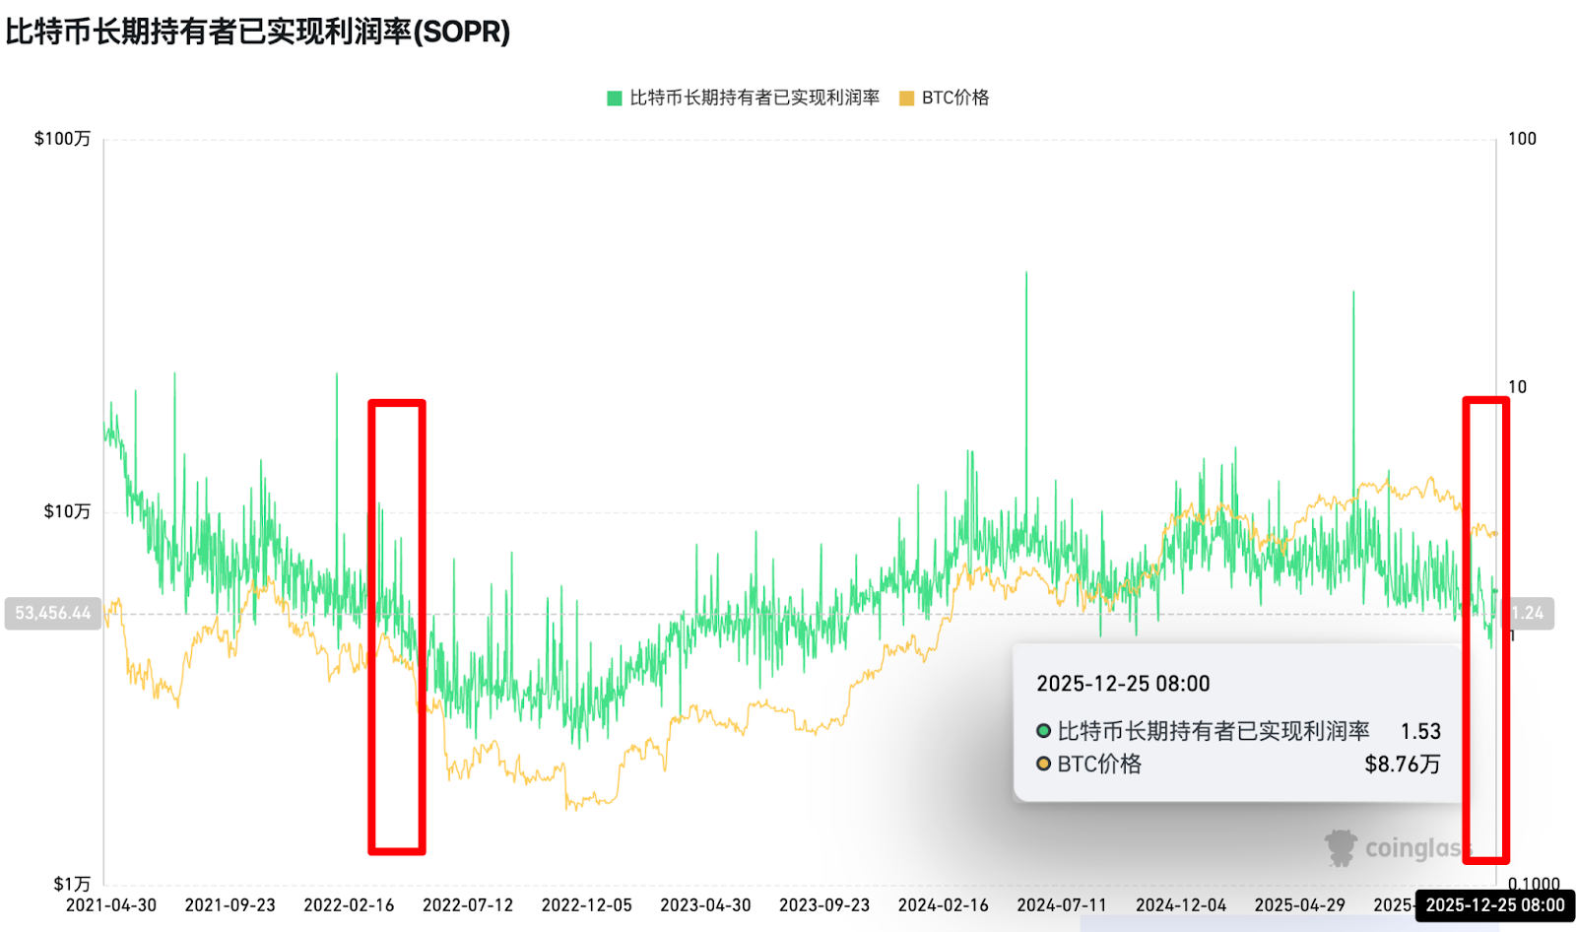Click the $100万 left axis label
This screenshot has width=1576, height=932.
[x=62, y=139]
